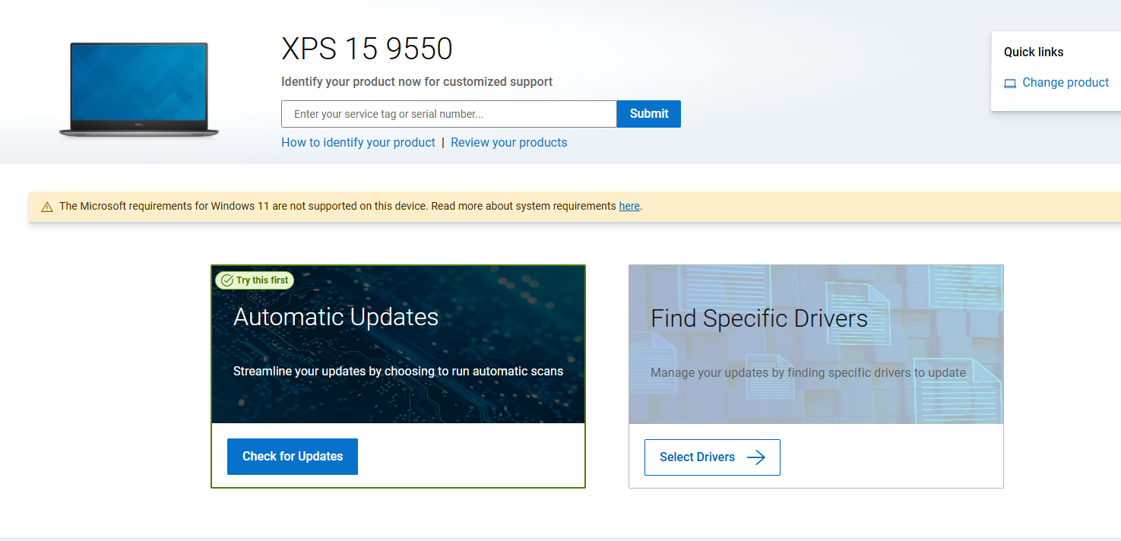The width and height of the screenshot is (1121, 541).
Task: Click the XPS 15 9550 product title
Action: [367, 49]
